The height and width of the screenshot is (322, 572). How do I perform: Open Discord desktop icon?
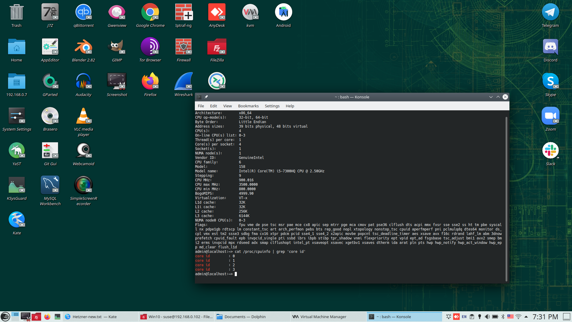coord(550,47)
